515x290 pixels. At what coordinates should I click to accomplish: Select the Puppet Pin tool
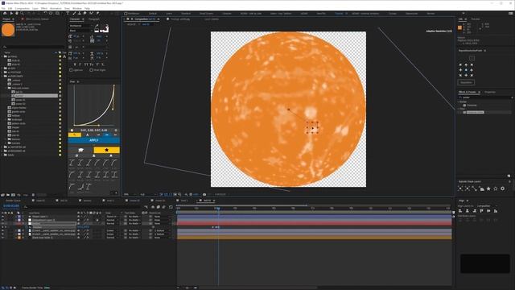pos(97,14)
